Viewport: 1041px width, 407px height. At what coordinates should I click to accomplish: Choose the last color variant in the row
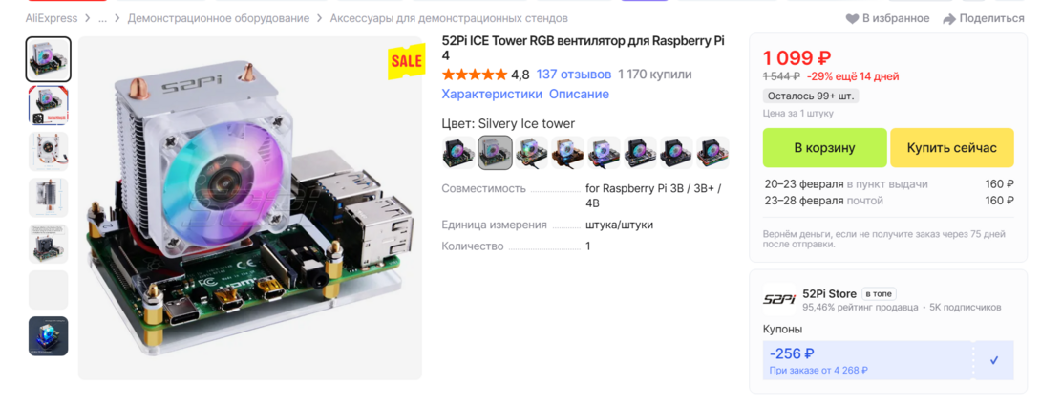[x=713, y=153]
